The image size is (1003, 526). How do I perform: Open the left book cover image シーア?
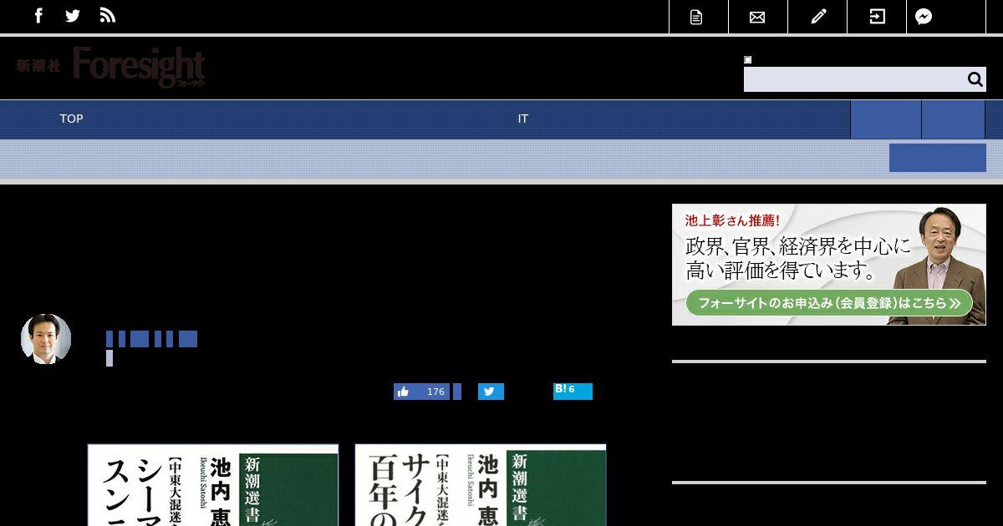click(213, 485)
